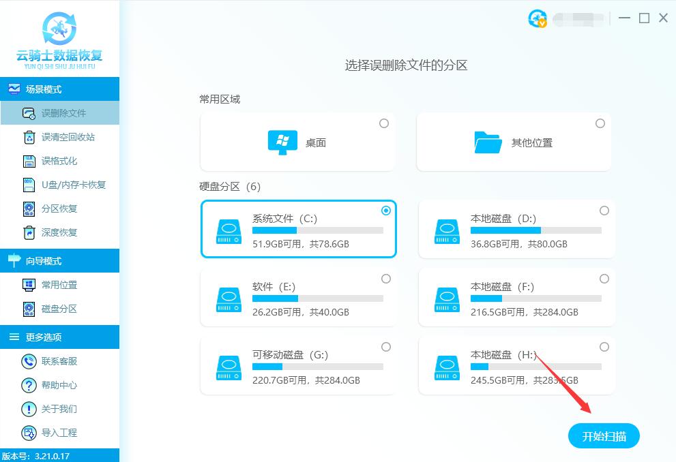Open 分区恢复 mode
676x462 pixels.
pyautogui.click(x=60, y=209)
